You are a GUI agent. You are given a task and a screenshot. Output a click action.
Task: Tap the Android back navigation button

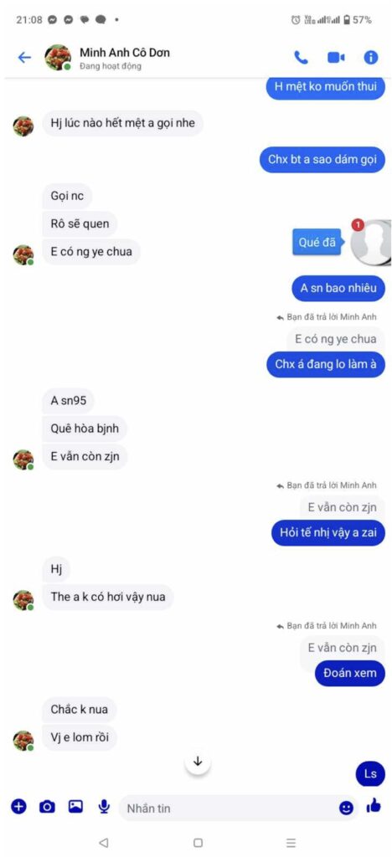click(x=104, y=843)
